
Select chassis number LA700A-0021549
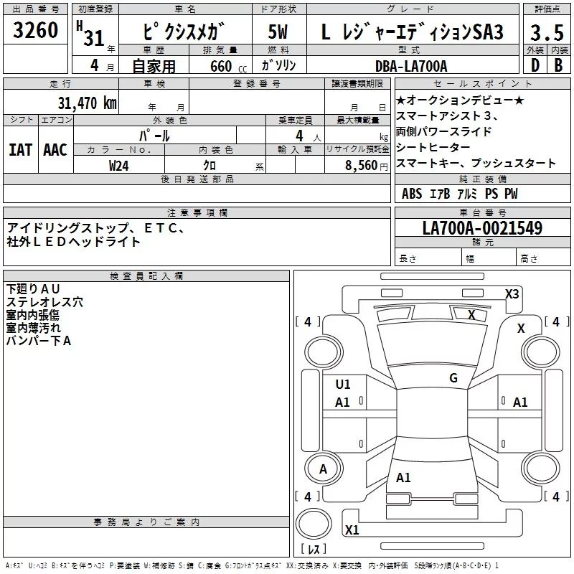click(x=482, y=228)
